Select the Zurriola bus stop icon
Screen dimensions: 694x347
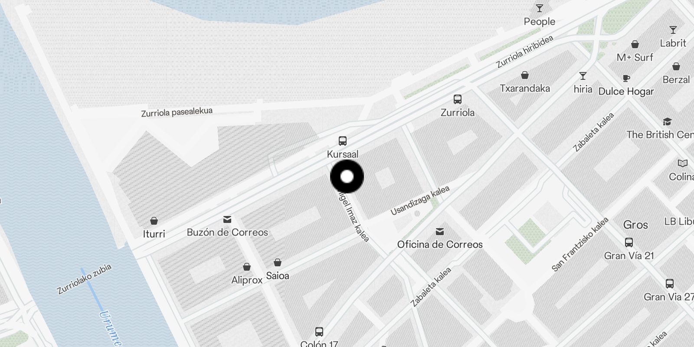click(x=458, y=99)
